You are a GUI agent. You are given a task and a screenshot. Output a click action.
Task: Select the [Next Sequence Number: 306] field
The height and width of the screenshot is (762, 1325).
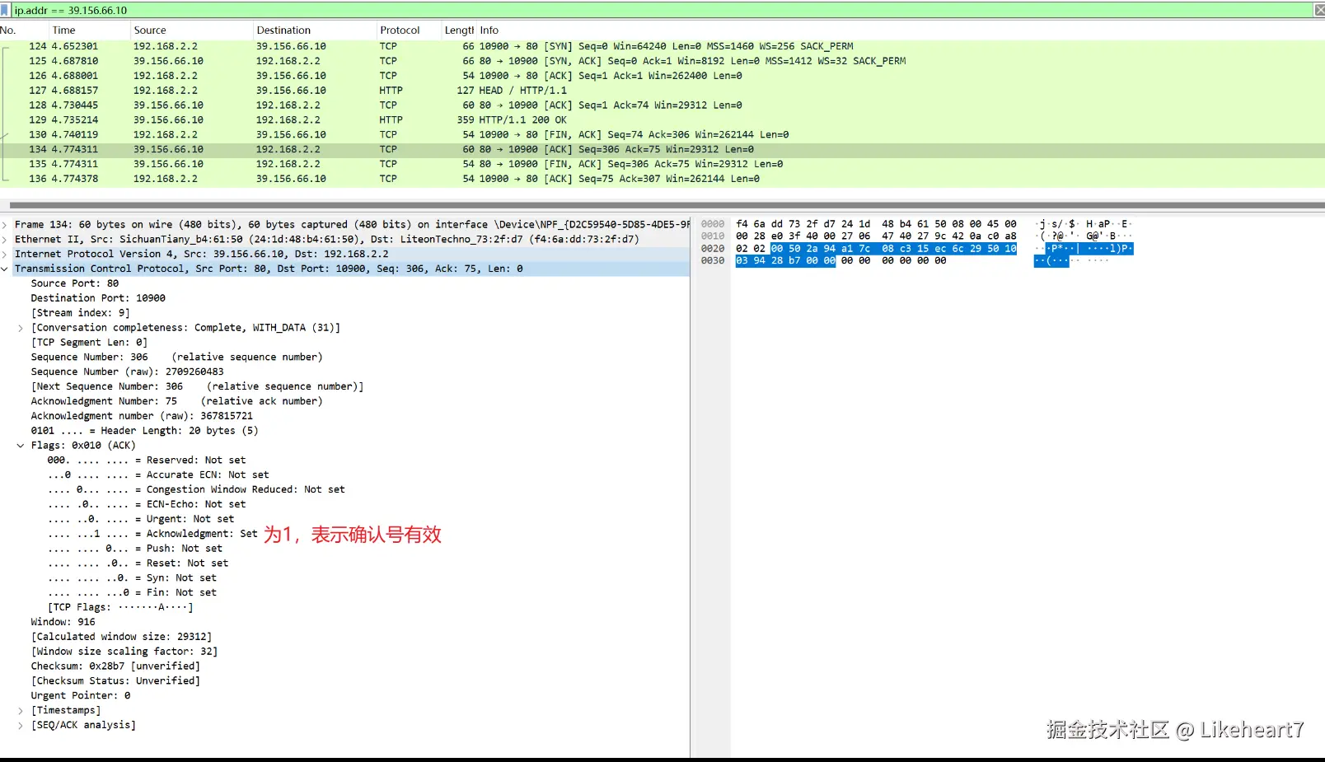click(198, 387)
